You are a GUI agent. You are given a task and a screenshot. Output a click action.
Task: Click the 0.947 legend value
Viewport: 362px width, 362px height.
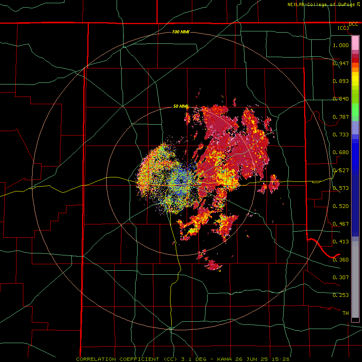341,63
